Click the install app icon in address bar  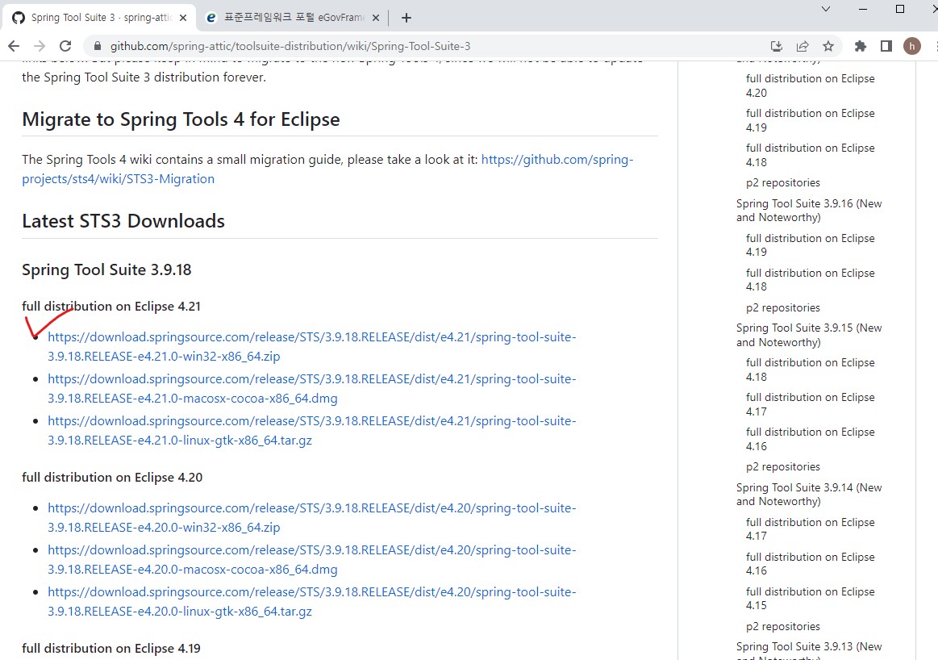point(777,46)
